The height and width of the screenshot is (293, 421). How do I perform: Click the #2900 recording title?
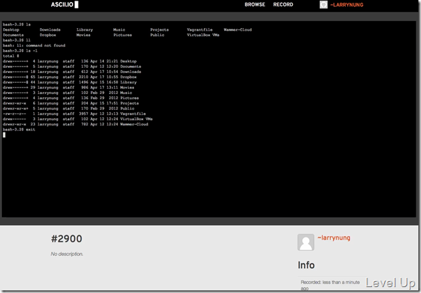(x=67, y=239)
